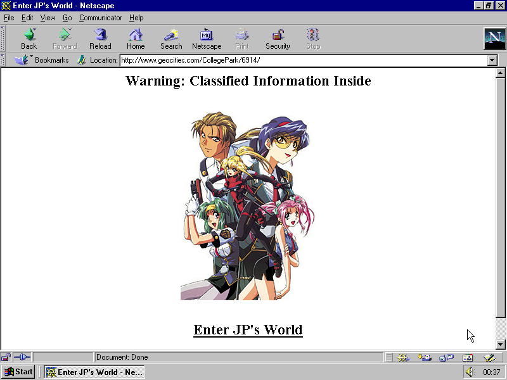
Task: Click the Forward navigation button
Action: click(65, 39)
